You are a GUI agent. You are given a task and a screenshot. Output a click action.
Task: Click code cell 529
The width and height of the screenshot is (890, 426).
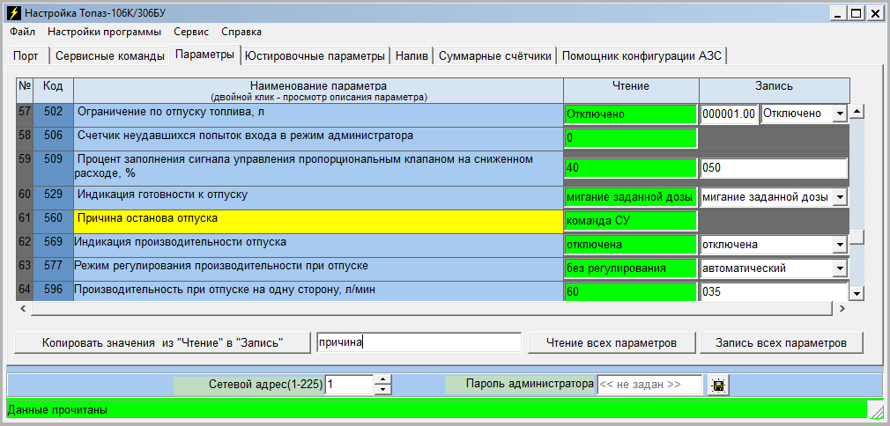(x=53, y=198)
